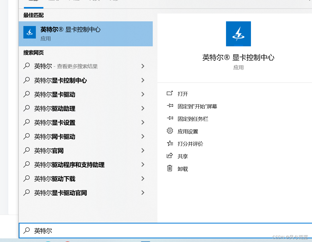Image resolution: width=312 pixels, height=242 pixels.
Task: Select suggestion text 英特尔官网
Action: pos(49,151)
